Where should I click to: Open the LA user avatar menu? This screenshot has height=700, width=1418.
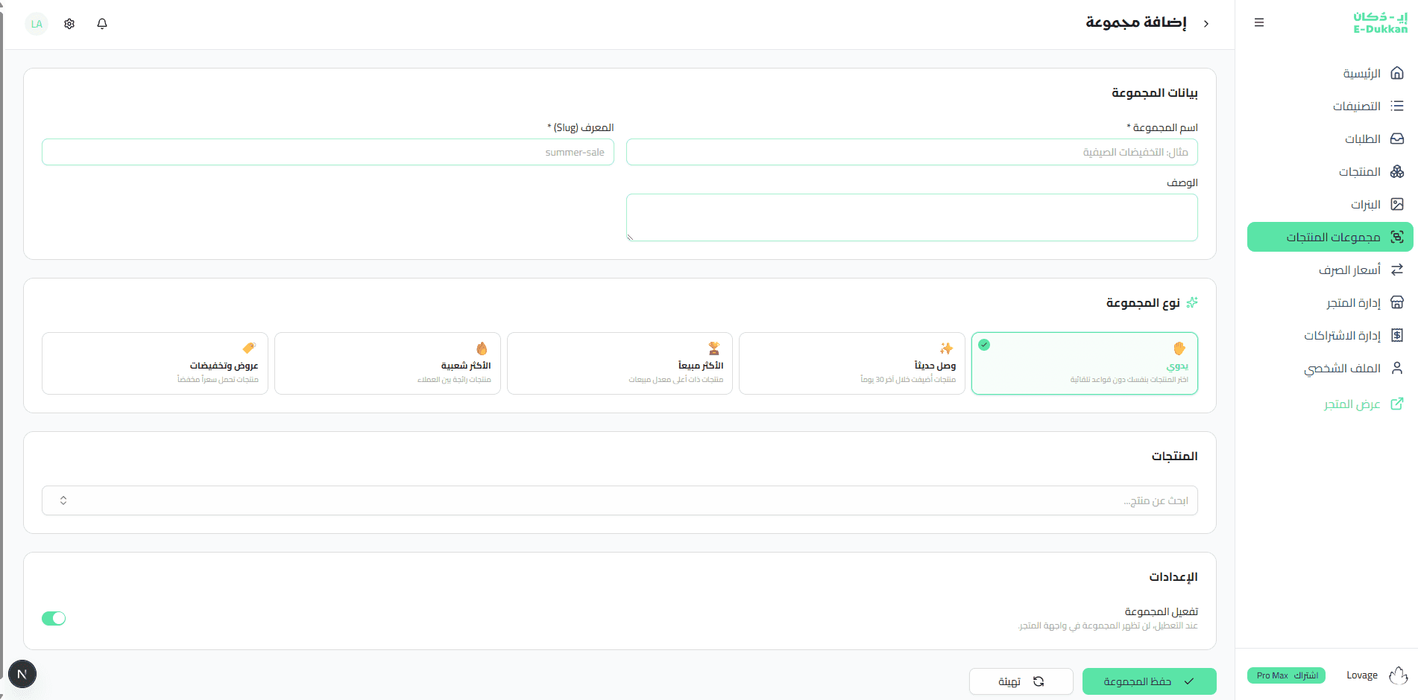pyautogui.click(x=37, y=24)
